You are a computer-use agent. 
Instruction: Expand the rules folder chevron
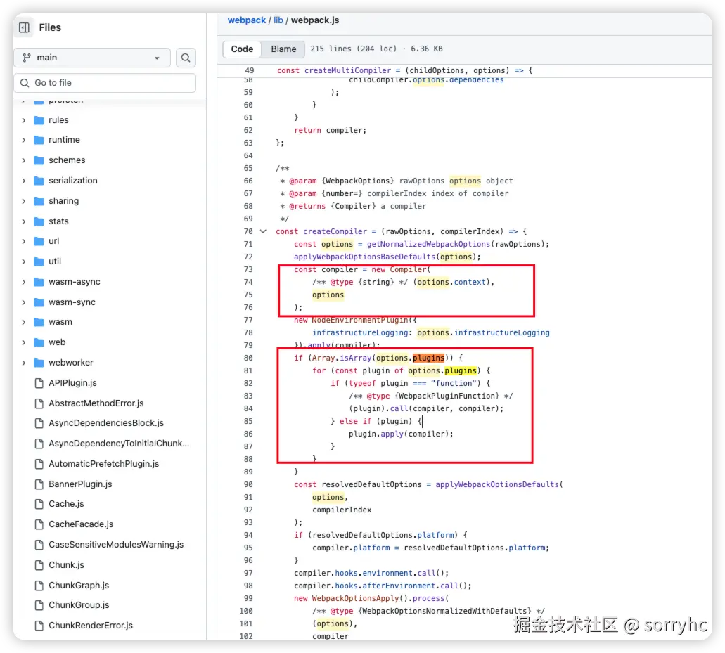(24, 120)
